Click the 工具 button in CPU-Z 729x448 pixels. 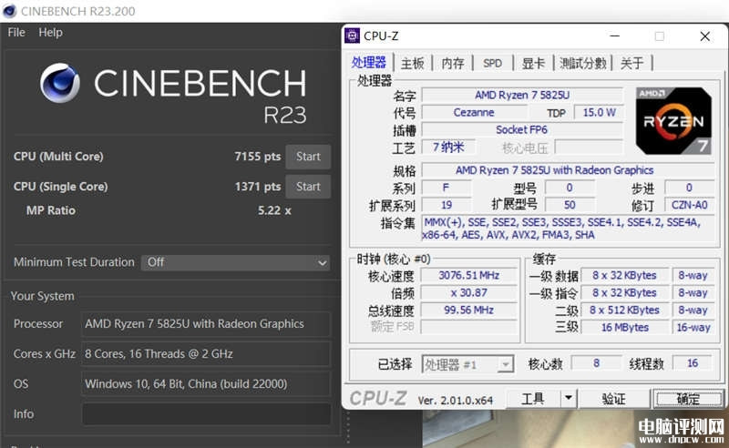click(534, 399)
